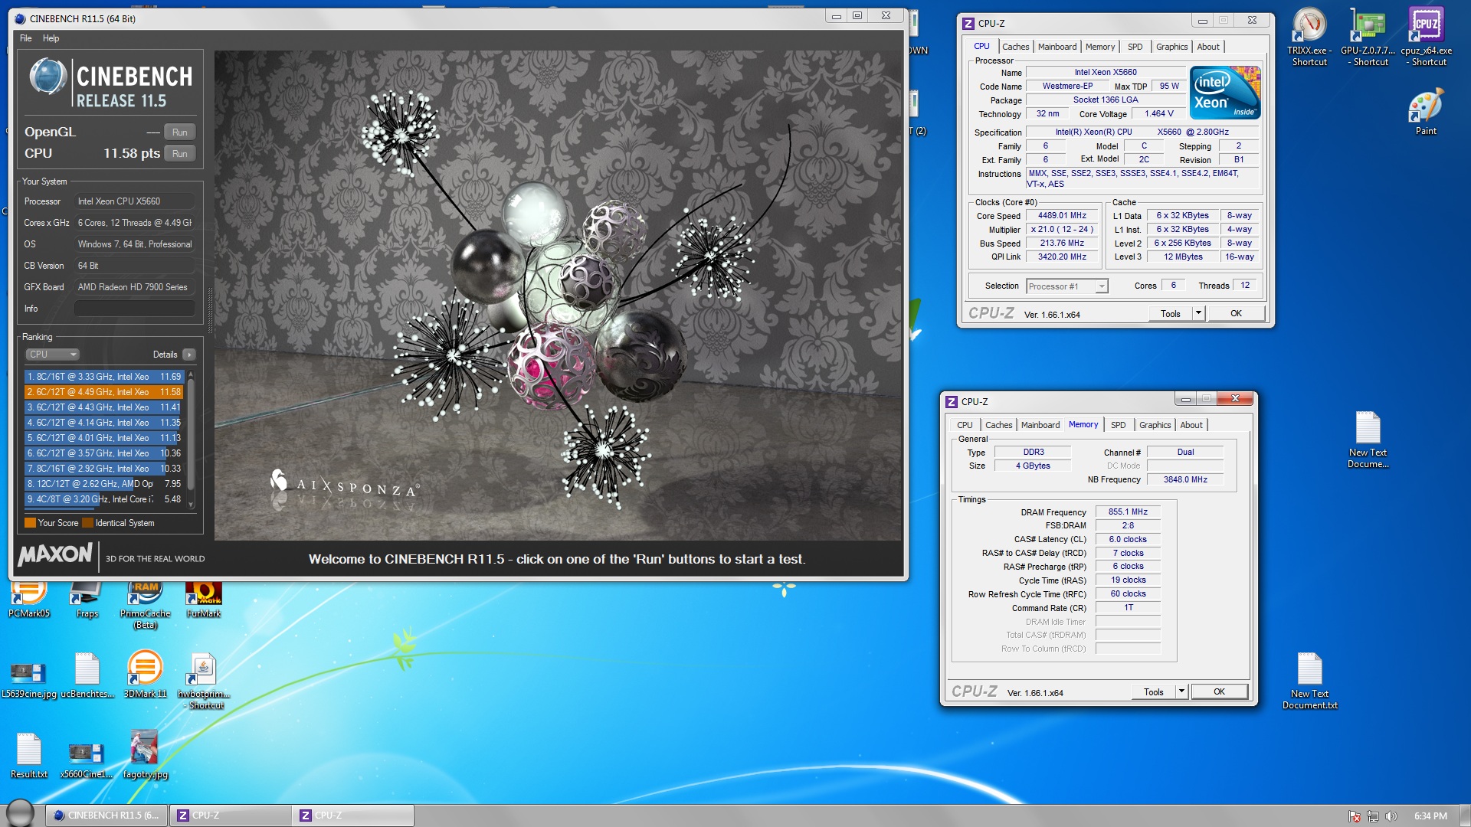The image size is (1471, 827).
Task: Click the DRAM Frequency value 855.1 MHz
Action: coord(1128,512)
